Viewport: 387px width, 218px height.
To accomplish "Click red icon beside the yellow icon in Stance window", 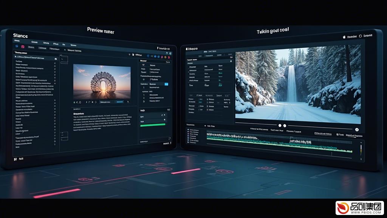I will [x=169, y=58].
